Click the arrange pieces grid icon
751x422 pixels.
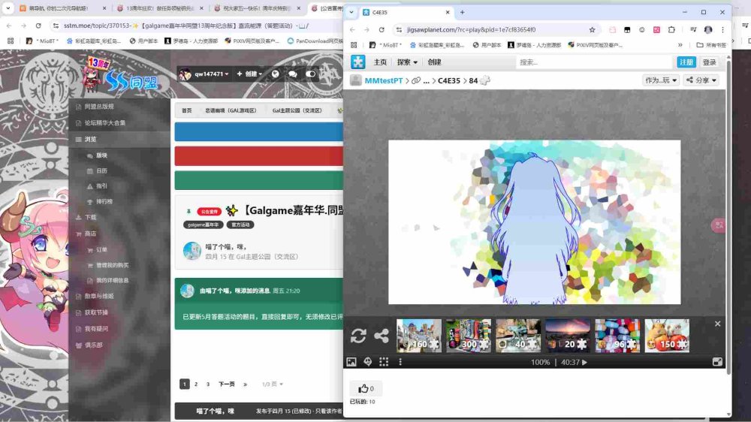tap(384, 362)
